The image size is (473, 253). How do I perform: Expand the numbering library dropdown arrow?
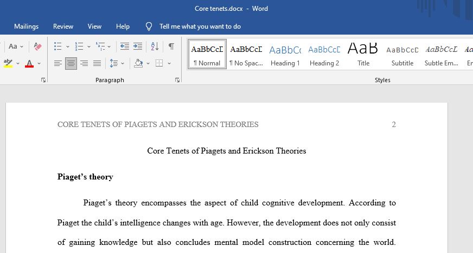coord(89,46)
